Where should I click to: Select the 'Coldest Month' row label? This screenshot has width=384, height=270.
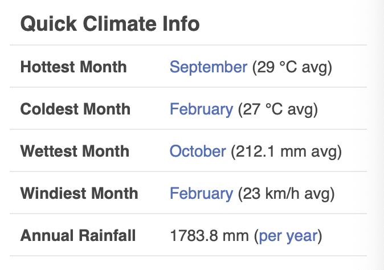75,109
